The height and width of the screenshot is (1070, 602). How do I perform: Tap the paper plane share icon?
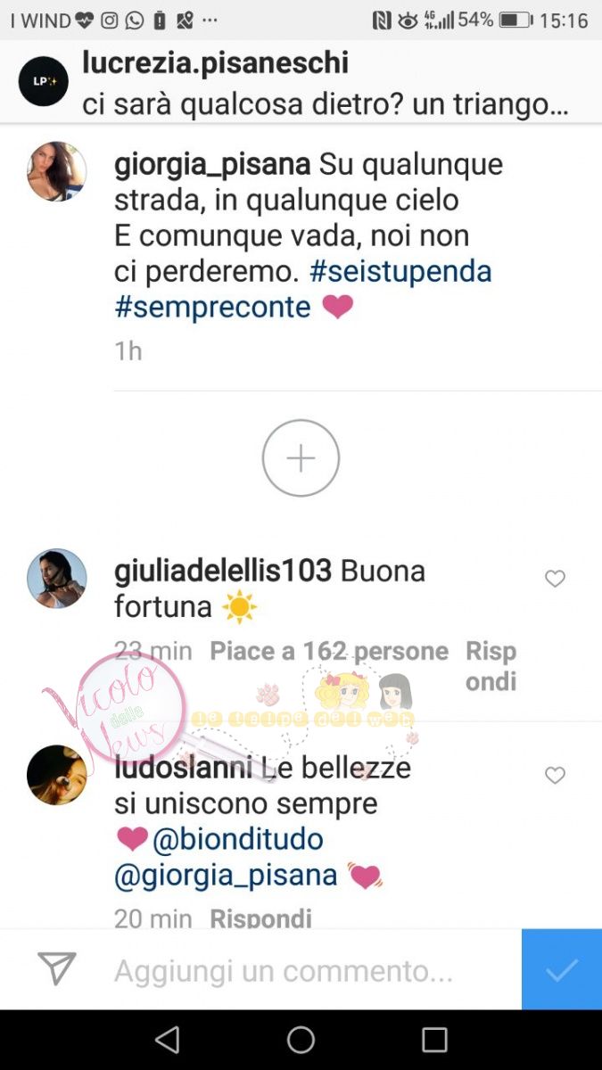[x=56, y=969]
